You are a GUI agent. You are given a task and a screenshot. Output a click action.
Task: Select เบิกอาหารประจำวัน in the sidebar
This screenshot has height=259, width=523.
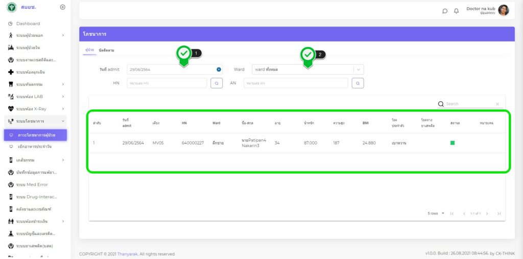coord(34,147)
